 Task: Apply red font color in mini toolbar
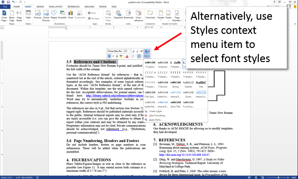click(127, 56)
